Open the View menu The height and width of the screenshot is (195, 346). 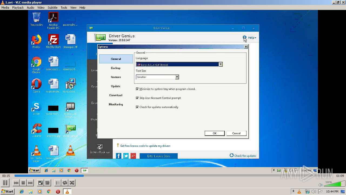(73, 8)
